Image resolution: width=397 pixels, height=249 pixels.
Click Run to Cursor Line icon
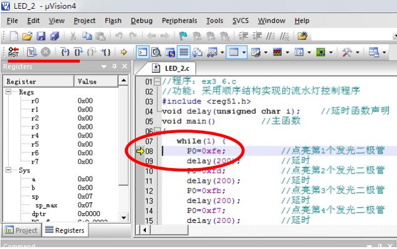click(x=106, y=52)
